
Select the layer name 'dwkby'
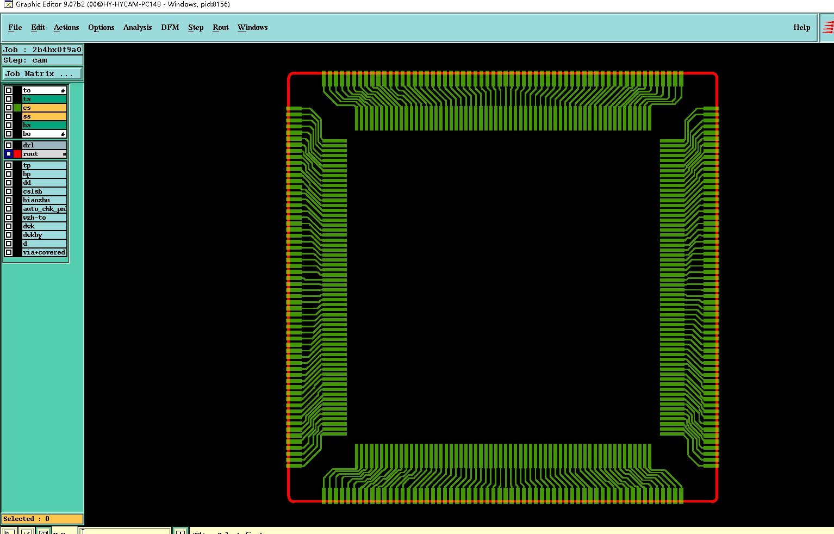(x=44, y=235)
